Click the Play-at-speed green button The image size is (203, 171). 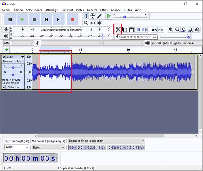(109, 16)
